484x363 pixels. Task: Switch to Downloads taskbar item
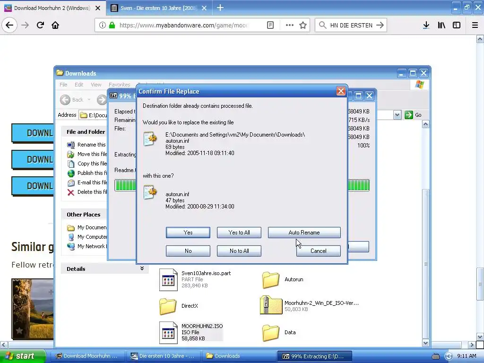[x=239, y=356]
